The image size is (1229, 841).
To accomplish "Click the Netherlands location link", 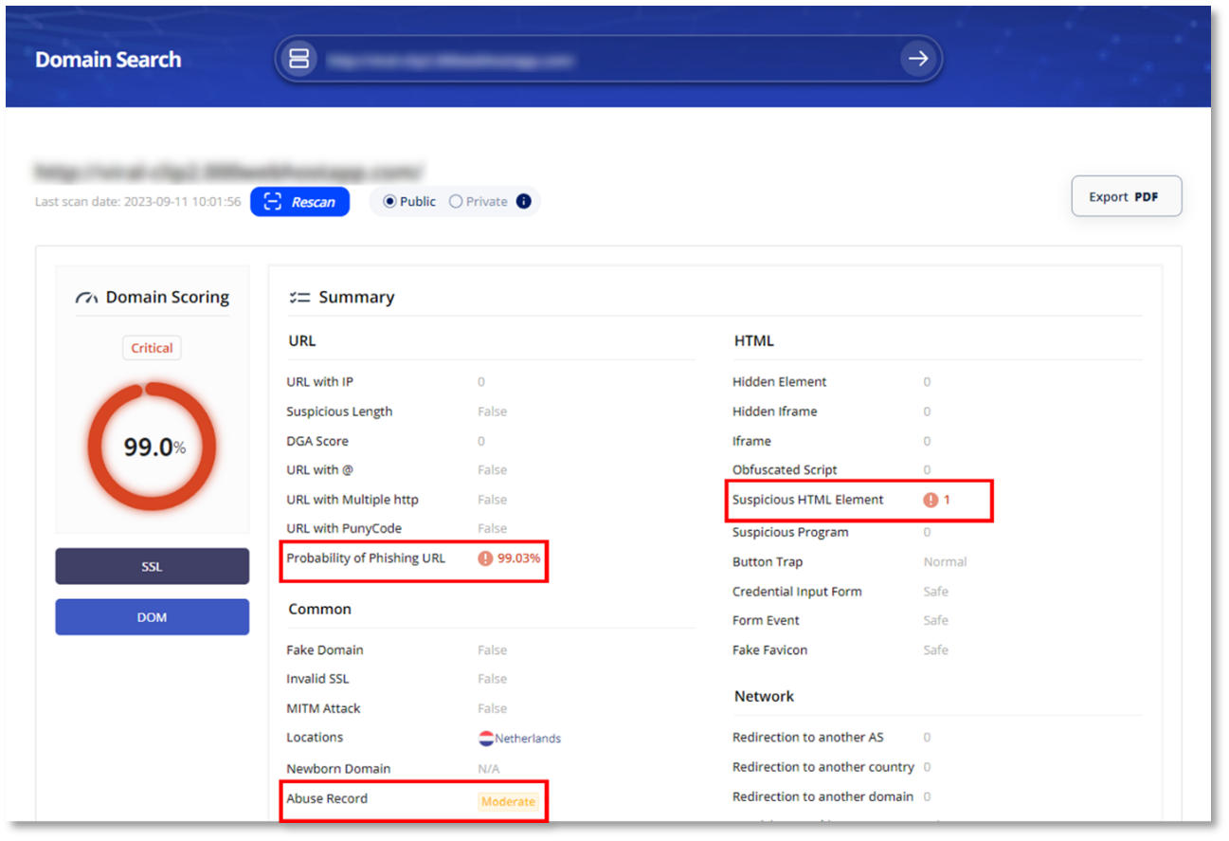I will click(x=528, y=739).
